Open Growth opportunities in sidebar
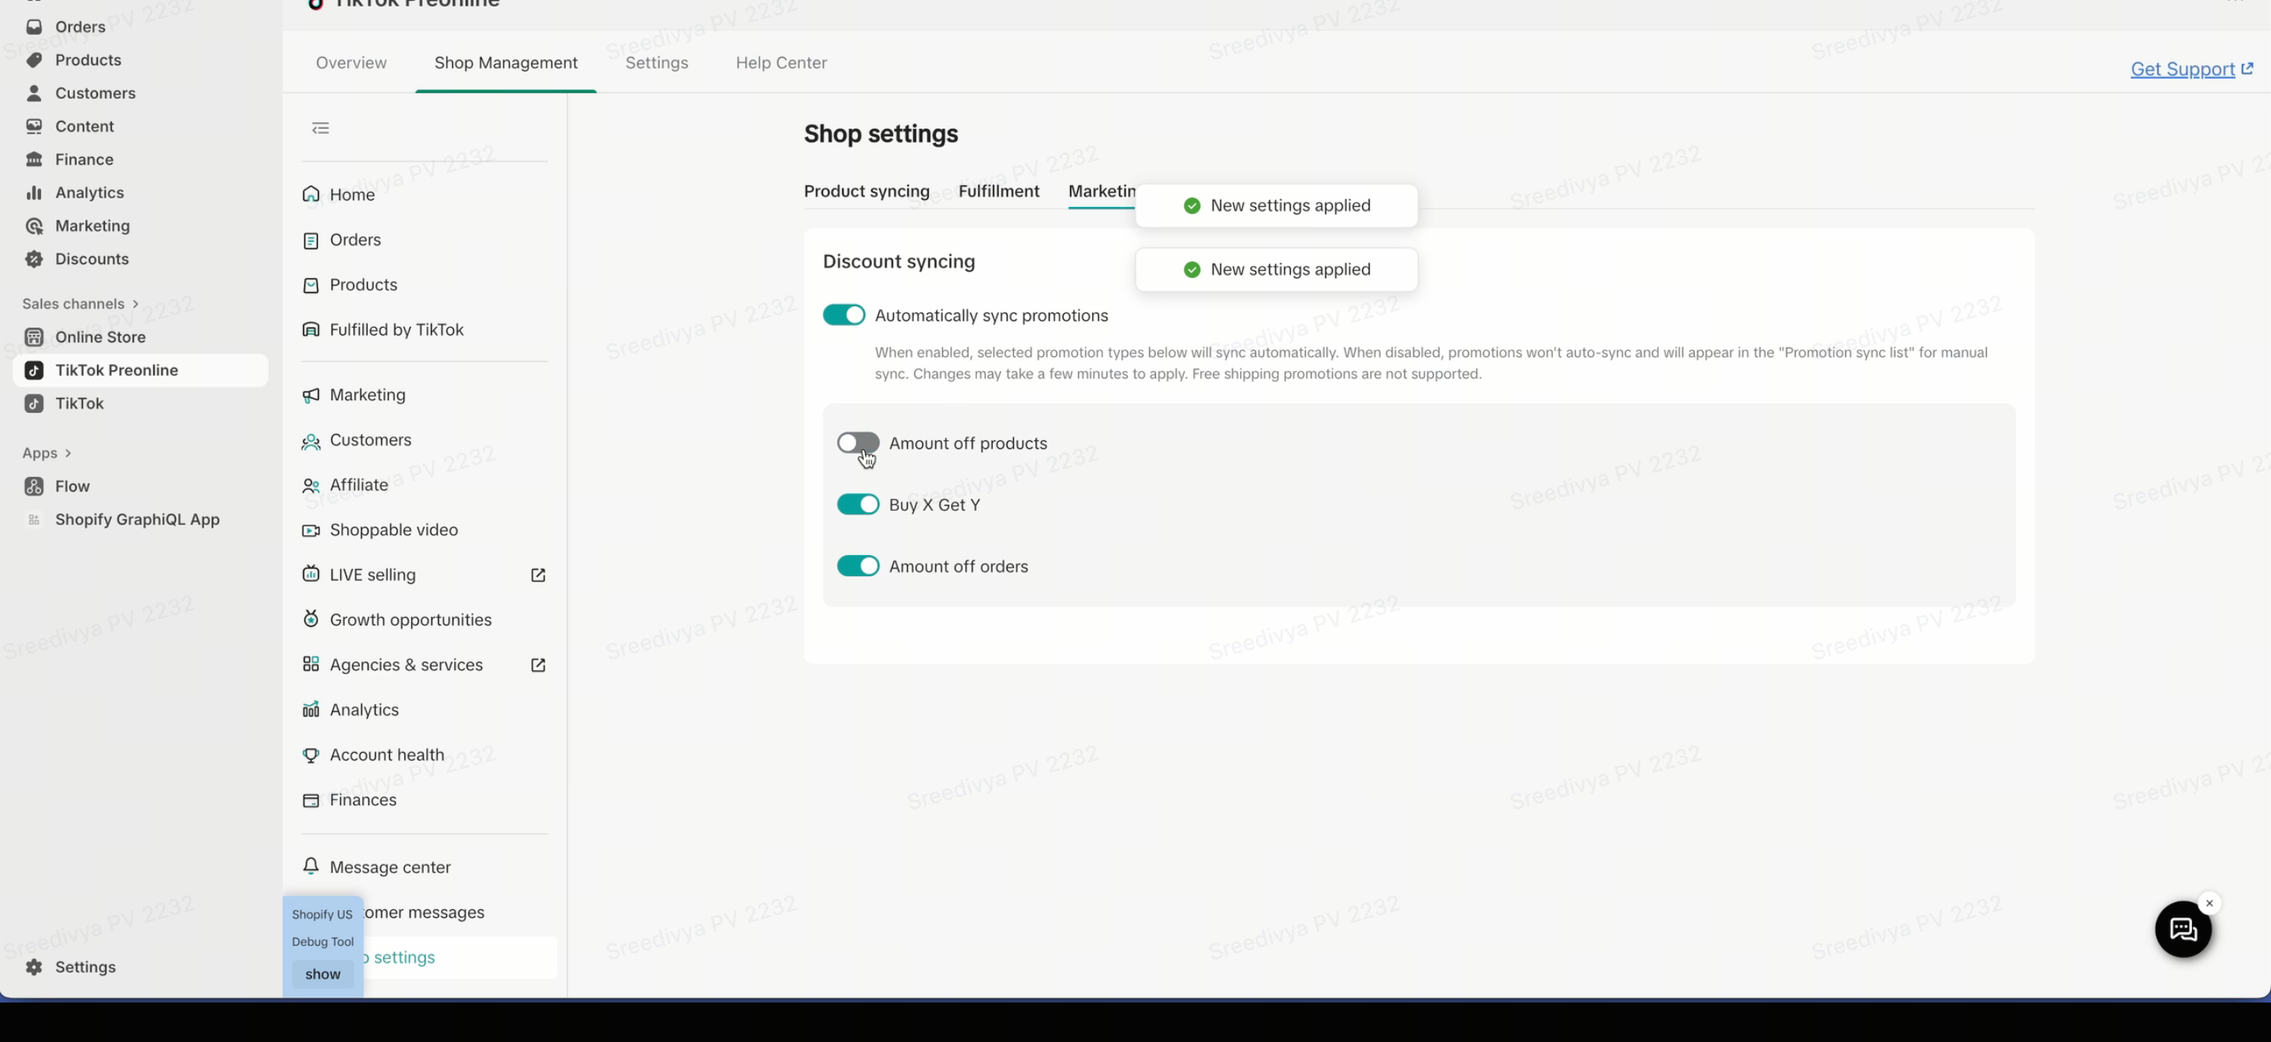 pyautogui.click(x=410, y=620)
